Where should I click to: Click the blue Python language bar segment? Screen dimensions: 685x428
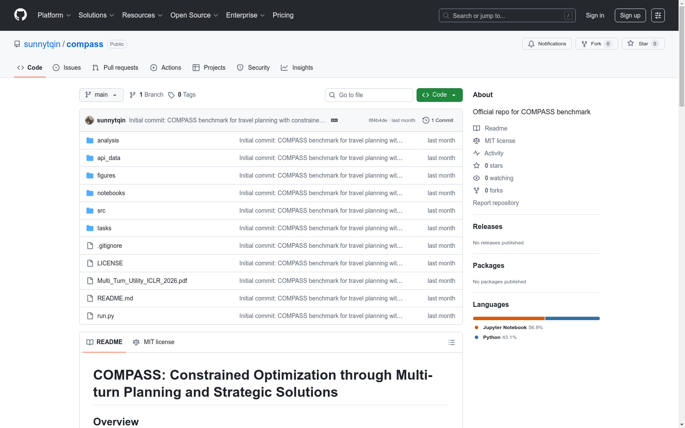572,318
